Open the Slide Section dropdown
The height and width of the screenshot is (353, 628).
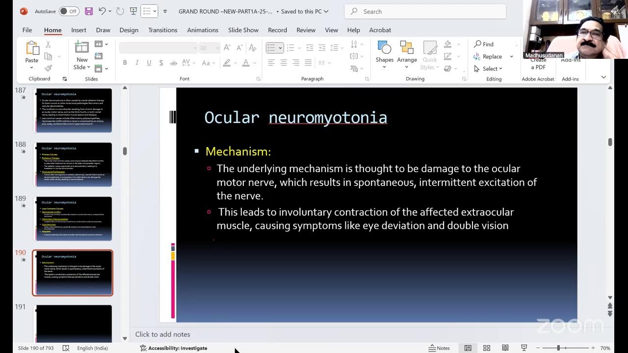click(101, 69)
